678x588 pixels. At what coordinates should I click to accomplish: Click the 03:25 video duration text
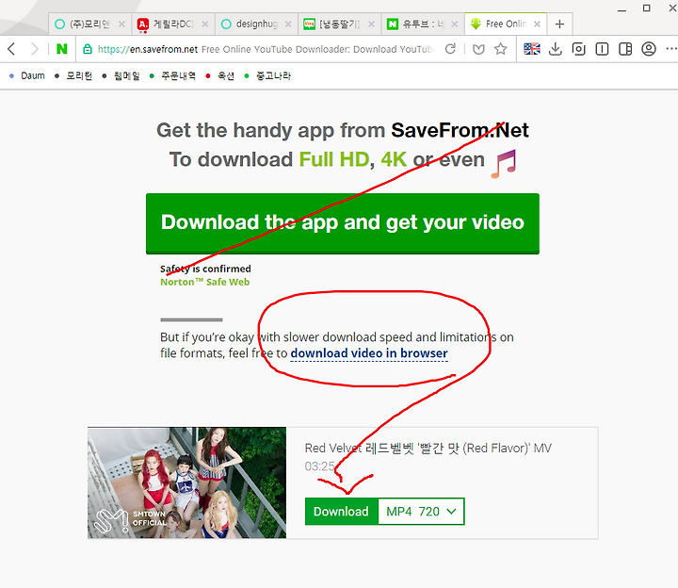pyautogui.click(x=319, y=466)
